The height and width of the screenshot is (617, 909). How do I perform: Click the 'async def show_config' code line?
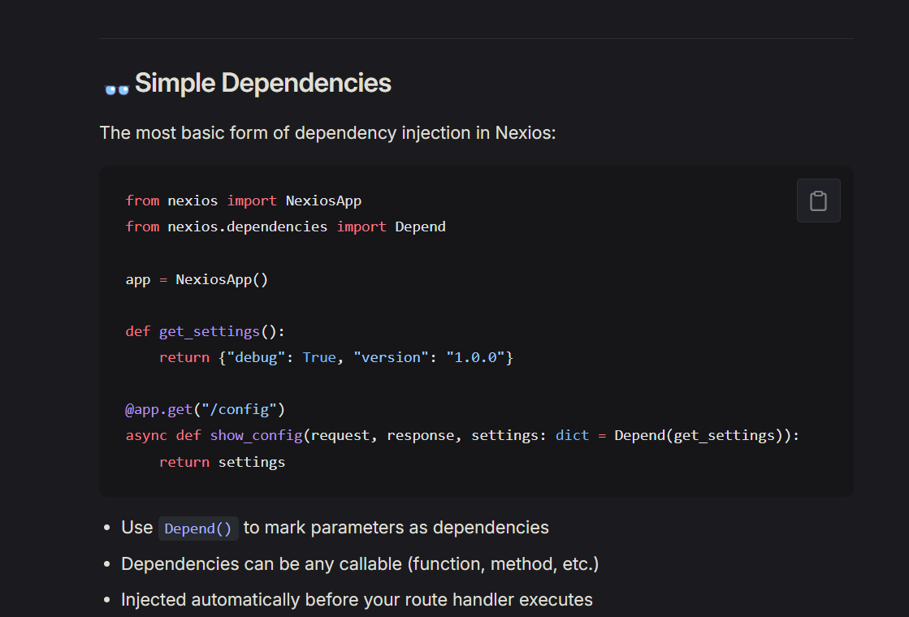[462, 436]
